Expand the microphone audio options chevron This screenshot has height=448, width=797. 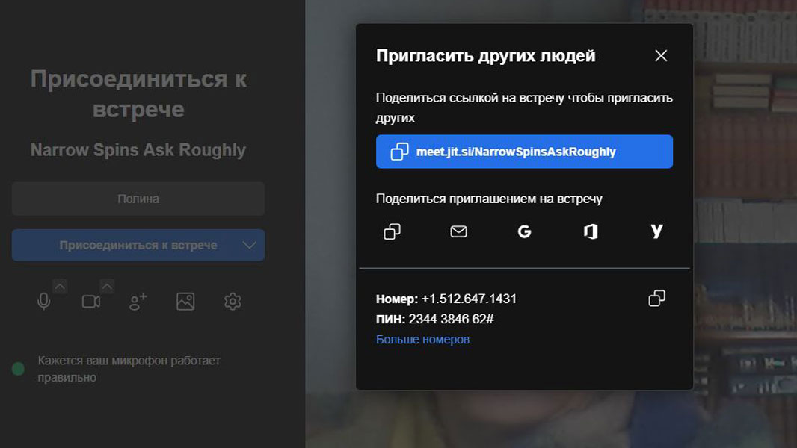click(60, 286)
